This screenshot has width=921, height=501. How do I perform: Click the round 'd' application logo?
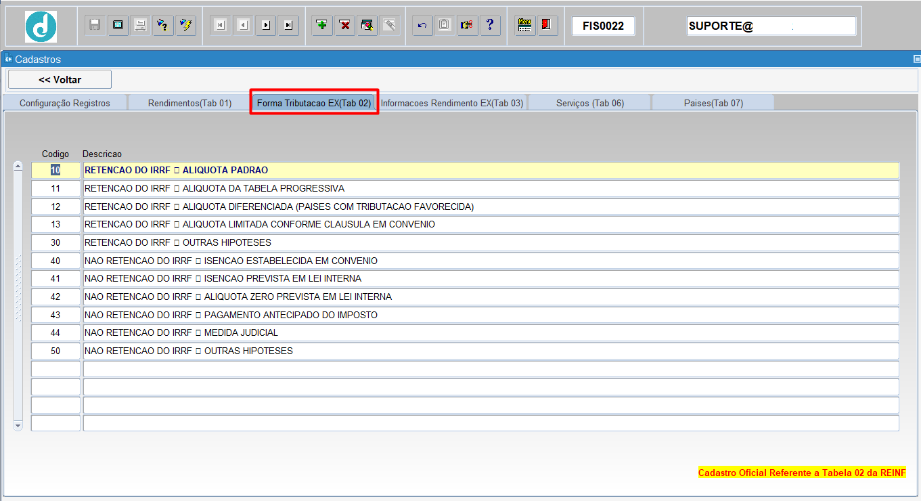click(41, 27)
